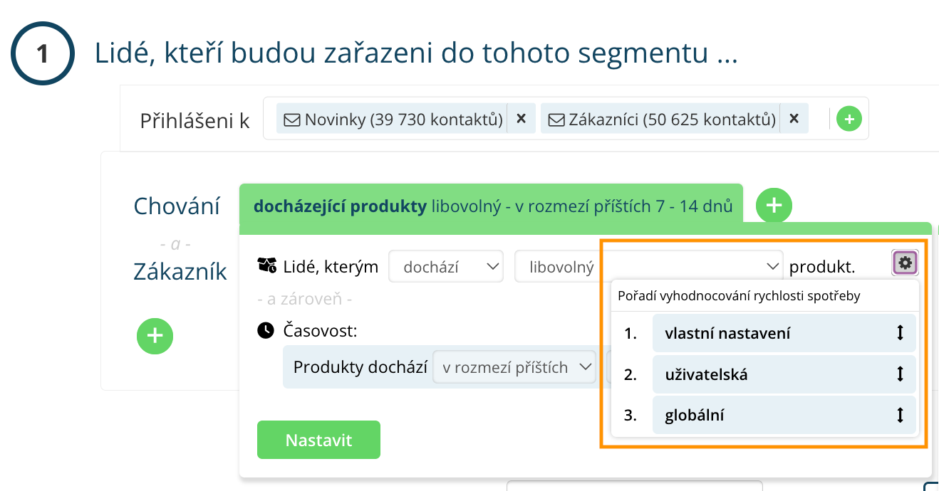Click the envelope icon on Novinky tag
This screenshot has height=491, width=939.
[x=292, y=120]
